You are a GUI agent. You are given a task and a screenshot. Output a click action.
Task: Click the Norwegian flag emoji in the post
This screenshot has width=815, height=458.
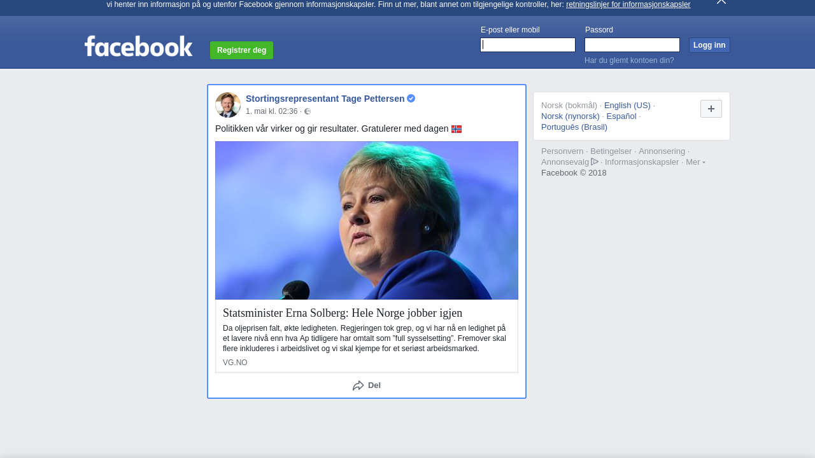pyautogui.click(x=457, y=129)
